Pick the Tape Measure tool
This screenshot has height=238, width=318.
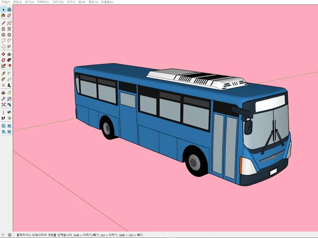[4, 73]
